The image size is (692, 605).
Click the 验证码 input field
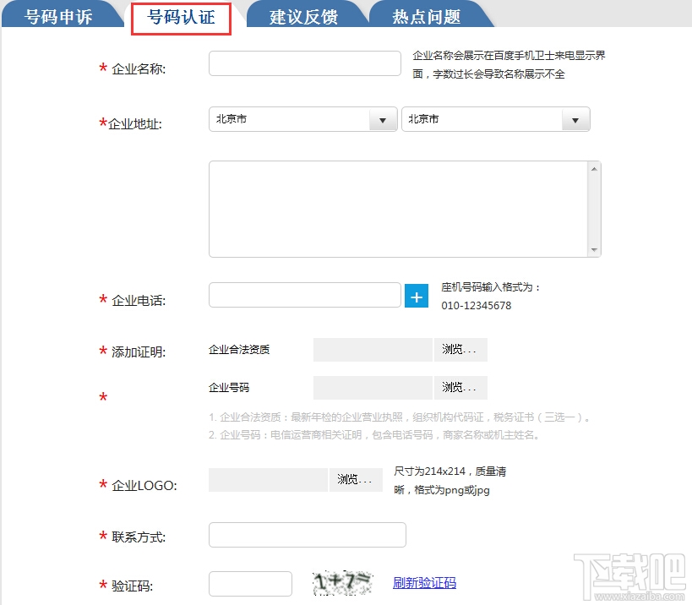[x=250, y=583]
